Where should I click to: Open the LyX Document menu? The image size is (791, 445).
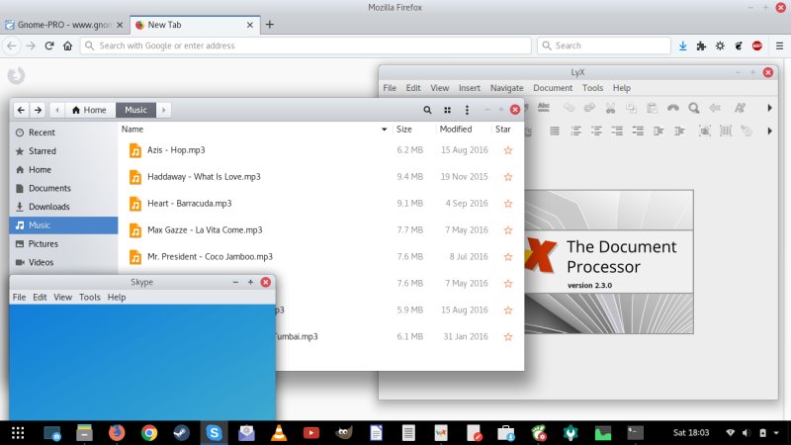click(x=553, y=88)
